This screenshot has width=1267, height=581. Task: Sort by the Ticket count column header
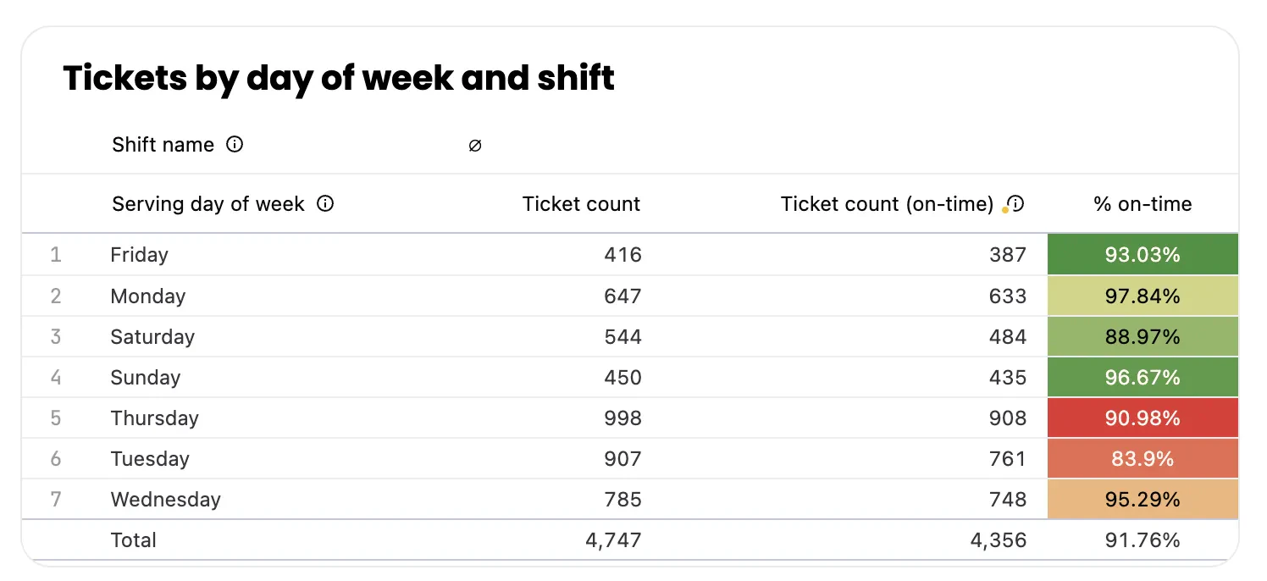pos(581,203)
